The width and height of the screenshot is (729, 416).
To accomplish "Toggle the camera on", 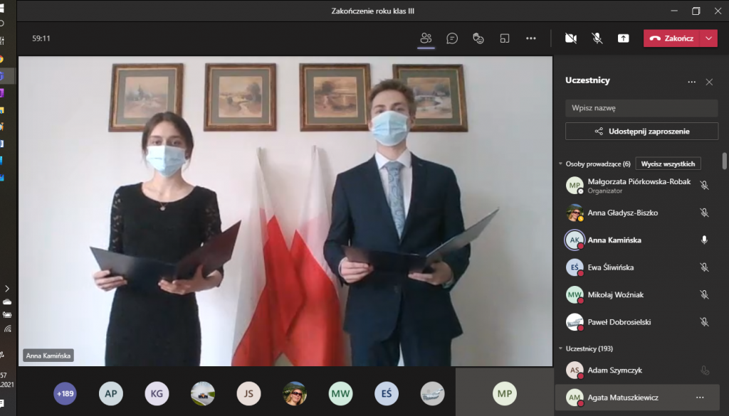I will tap(570, 38).
